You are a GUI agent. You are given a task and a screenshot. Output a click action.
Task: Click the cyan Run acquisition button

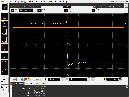22,79
